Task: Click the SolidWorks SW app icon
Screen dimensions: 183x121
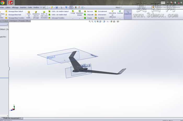Action: pos(11,3)
